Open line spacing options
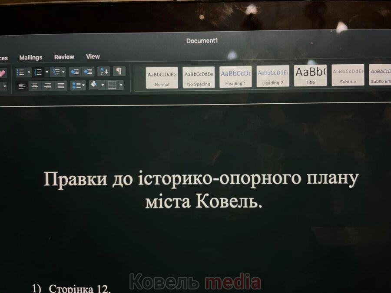391x293 pixels. (x=78, y=86)
